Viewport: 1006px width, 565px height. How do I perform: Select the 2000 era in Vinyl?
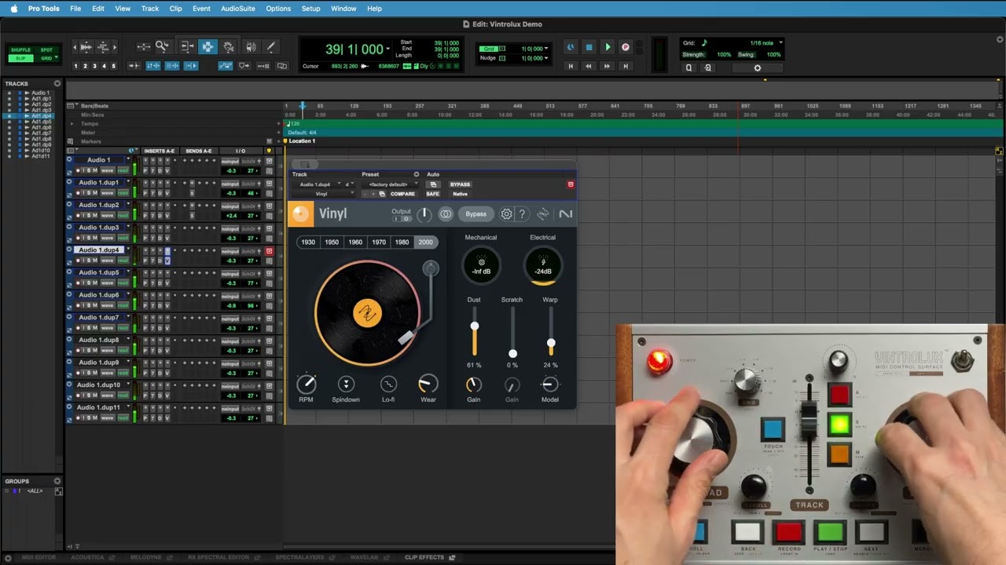[425, 242]
